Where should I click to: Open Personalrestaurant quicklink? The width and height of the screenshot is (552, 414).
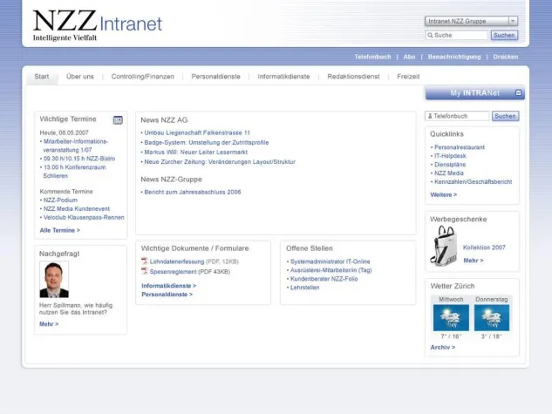click(460, 147)
